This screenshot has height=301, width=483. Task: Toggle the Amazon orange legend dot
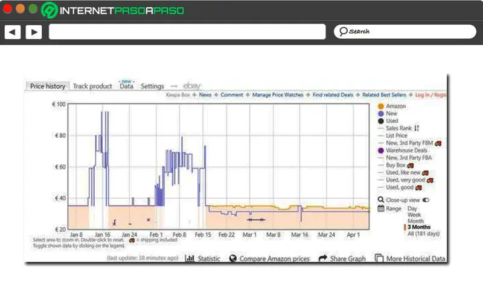point(381,107)
